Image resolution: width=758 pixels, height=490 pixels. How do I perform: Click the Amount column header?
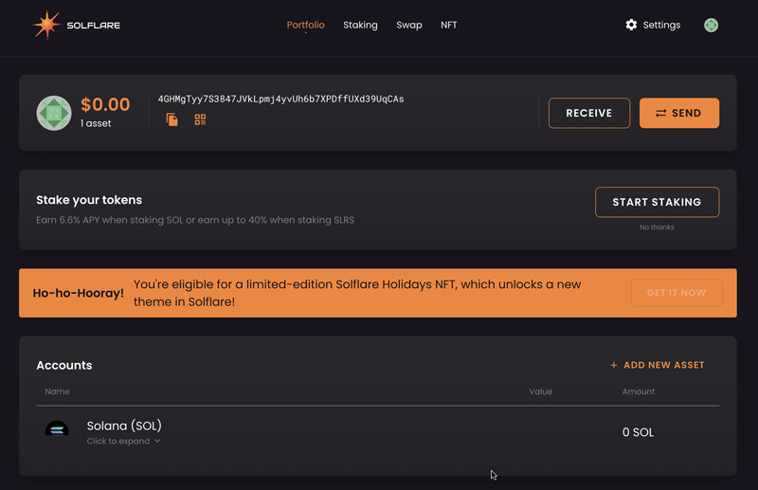coord(638,391)
